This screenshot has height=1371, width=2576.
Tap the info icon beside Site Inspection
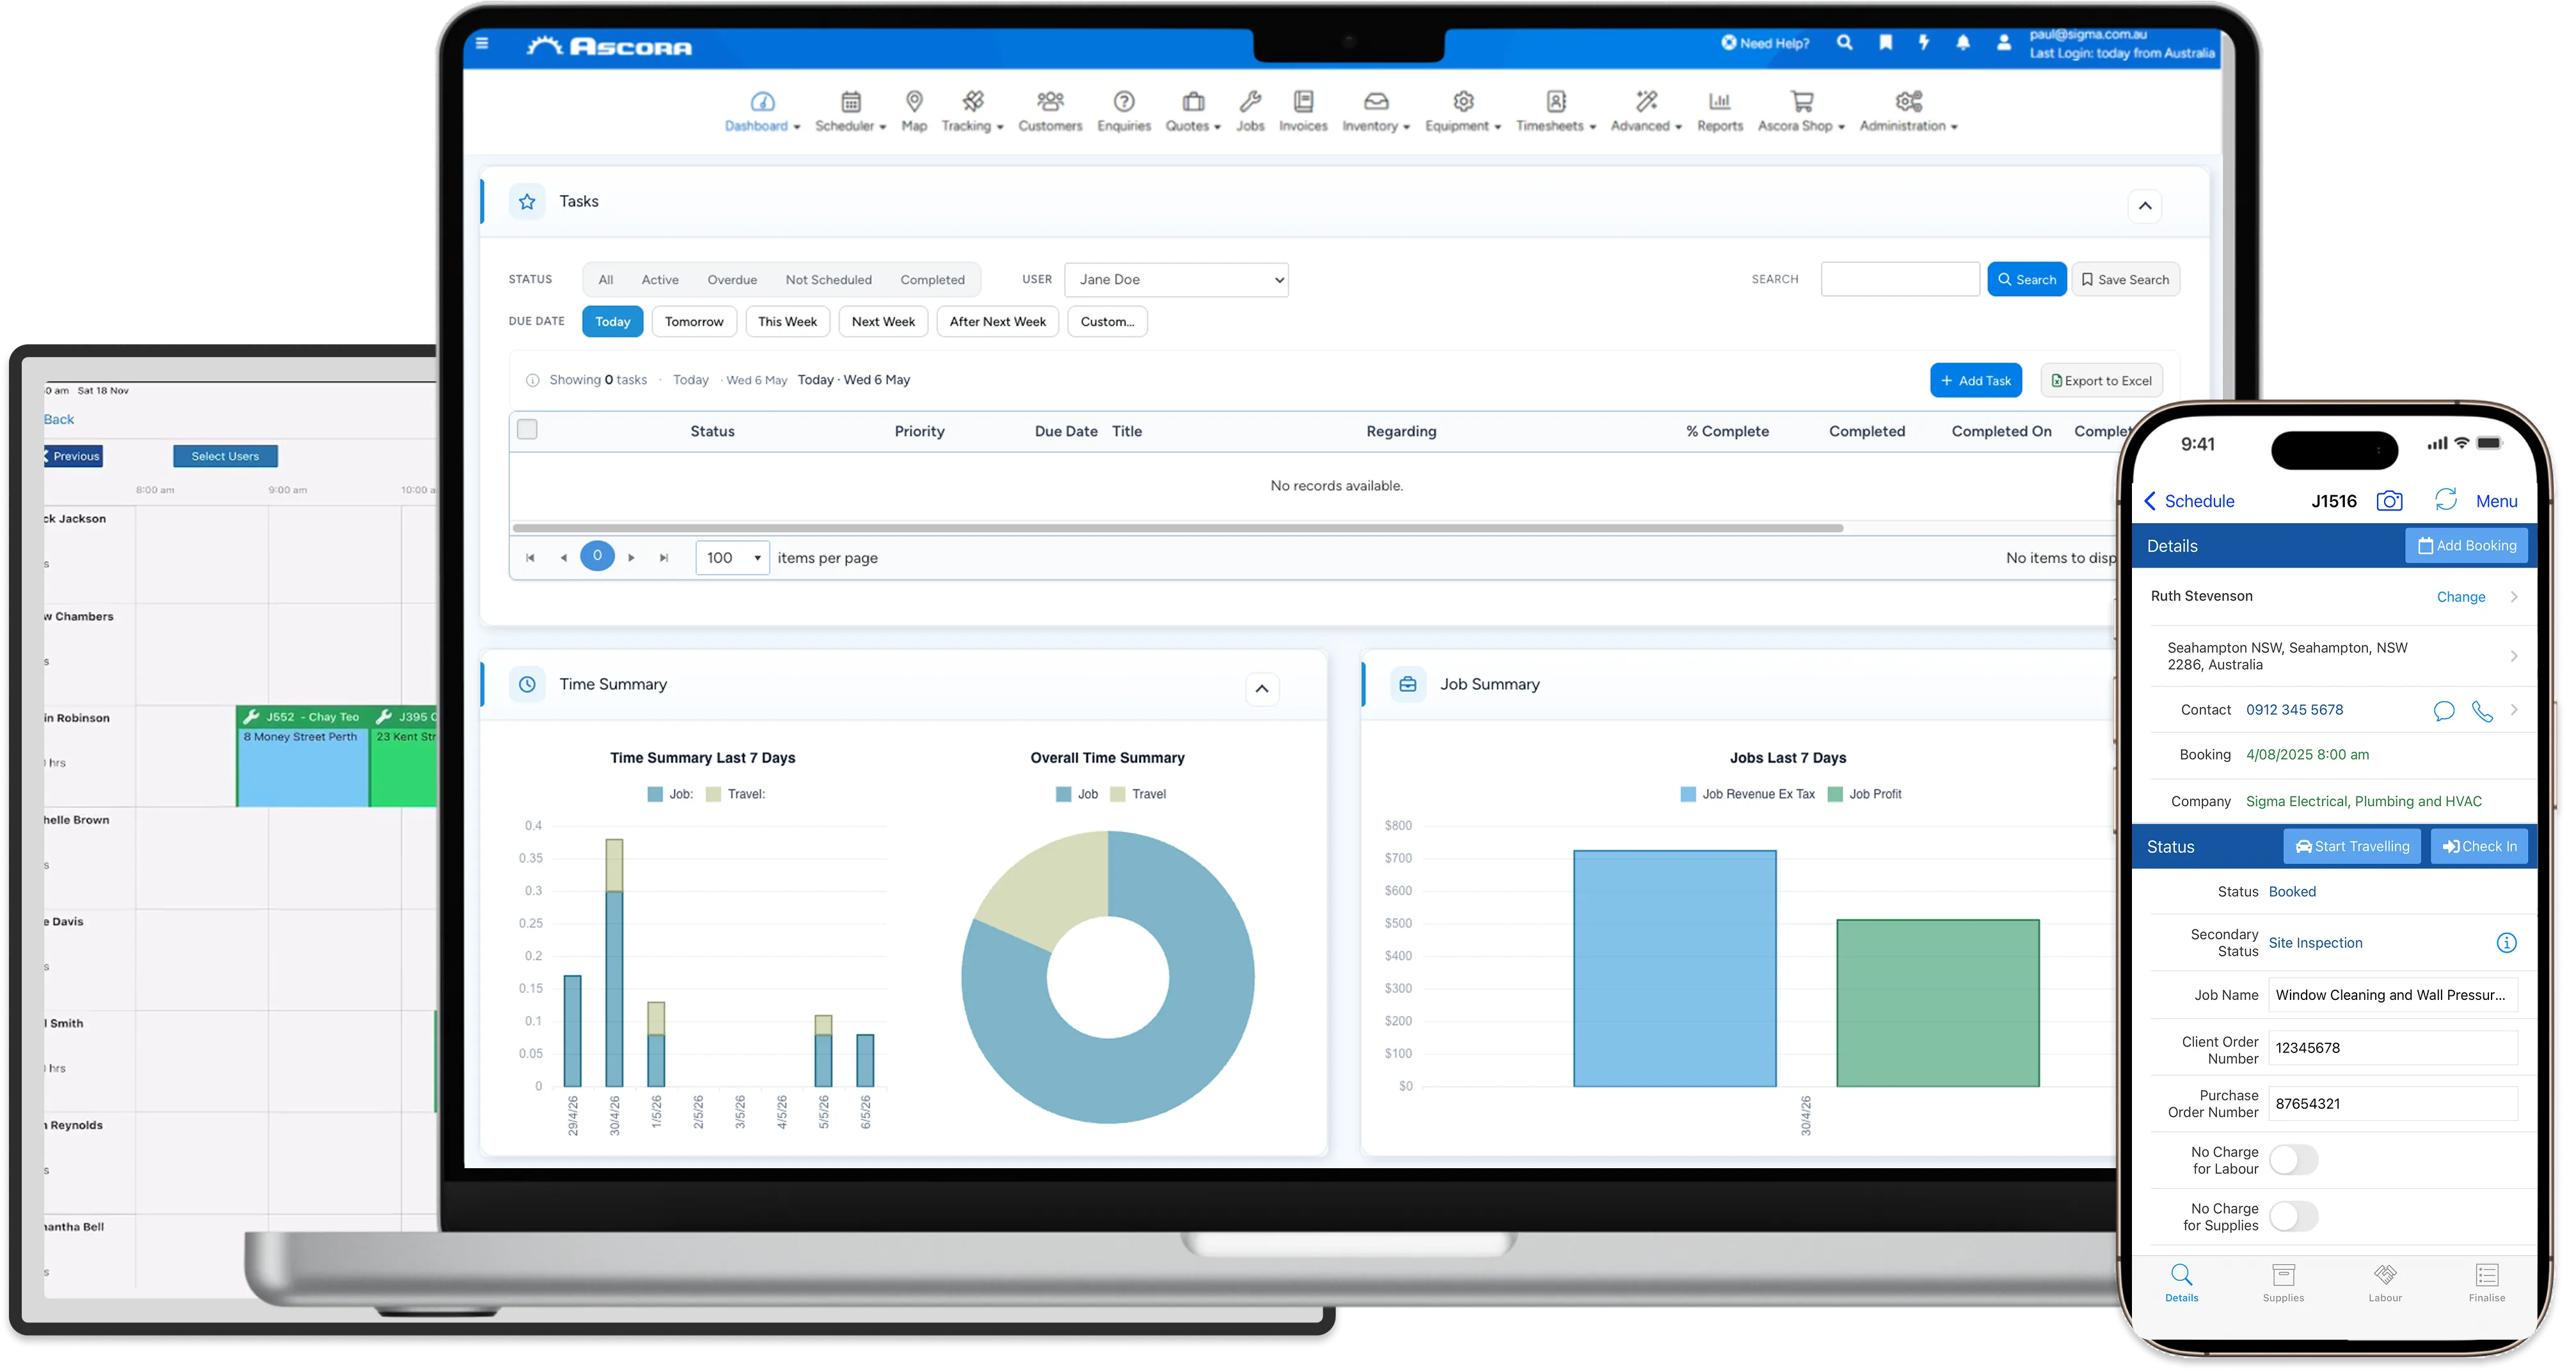click(2506, 943)
